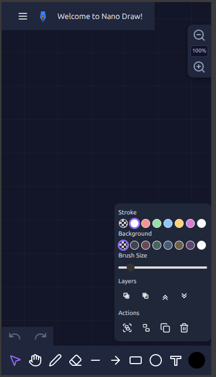Select the eraser tool
Image resolution: width=216 pixels, height=377 pixels.
click(x=75, y=360)
